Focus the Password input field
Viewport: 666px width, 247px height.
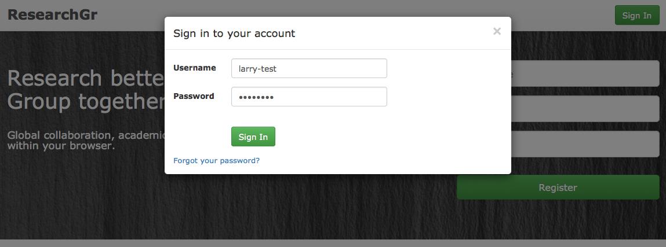[x=309, y=97]
